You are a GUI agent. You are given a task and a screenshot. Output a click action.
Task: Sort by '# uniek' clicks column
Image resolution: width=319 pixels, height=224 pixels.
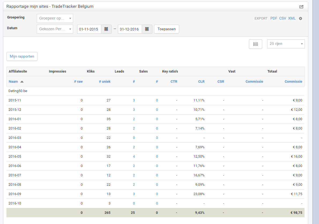[105, 82]
